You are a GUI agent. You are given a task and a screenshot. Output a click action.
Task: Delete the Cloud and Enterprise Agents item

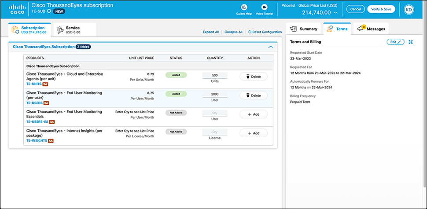pos(254,77)
